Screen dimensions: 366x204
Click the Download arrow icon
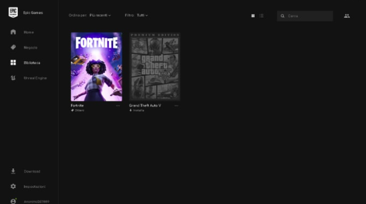click(x=13, y=171)
